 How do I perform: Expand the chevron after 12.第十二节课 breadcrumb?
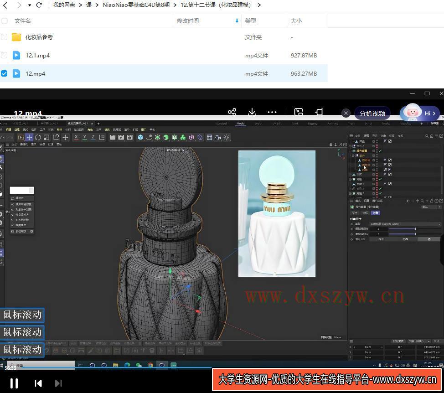(x=259, y=5)
